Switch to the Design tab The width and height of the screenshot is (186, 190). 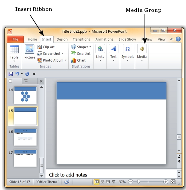pyautogui.click(x=62, y=39)
